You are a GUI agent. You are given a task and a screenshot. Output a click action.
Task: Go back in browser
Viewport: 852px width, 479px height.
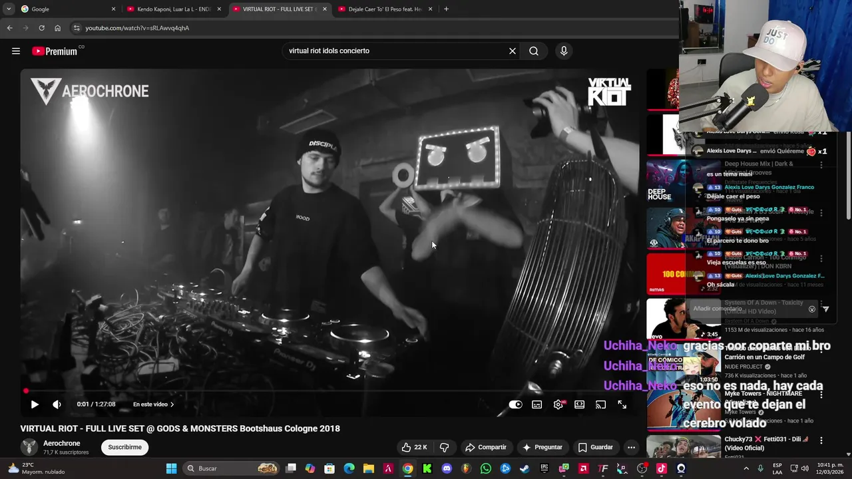coord(9,28)
